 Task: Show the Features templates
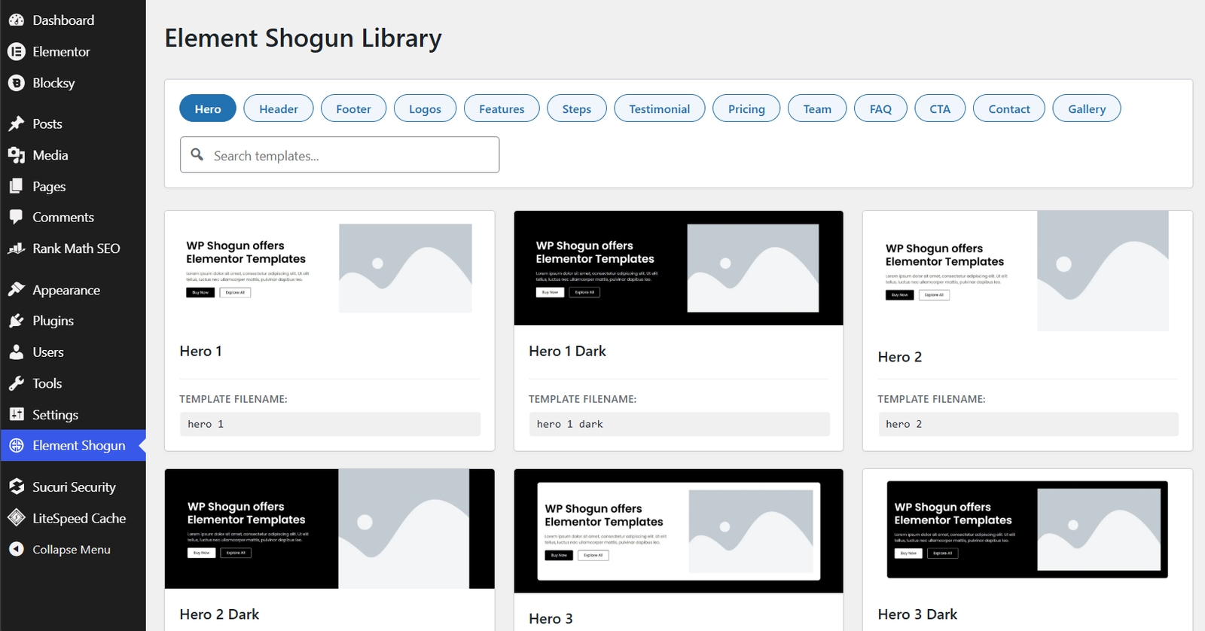click(502, 108)
